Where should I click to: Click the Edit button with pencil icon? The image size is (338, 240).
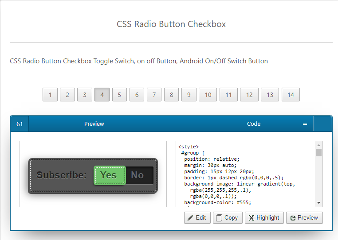(197, 217)
